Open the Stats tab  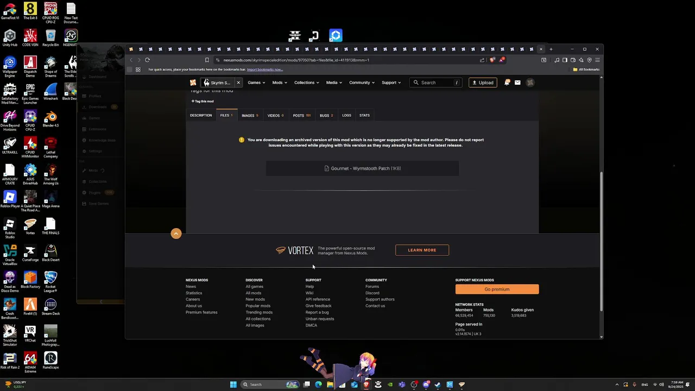364,115
